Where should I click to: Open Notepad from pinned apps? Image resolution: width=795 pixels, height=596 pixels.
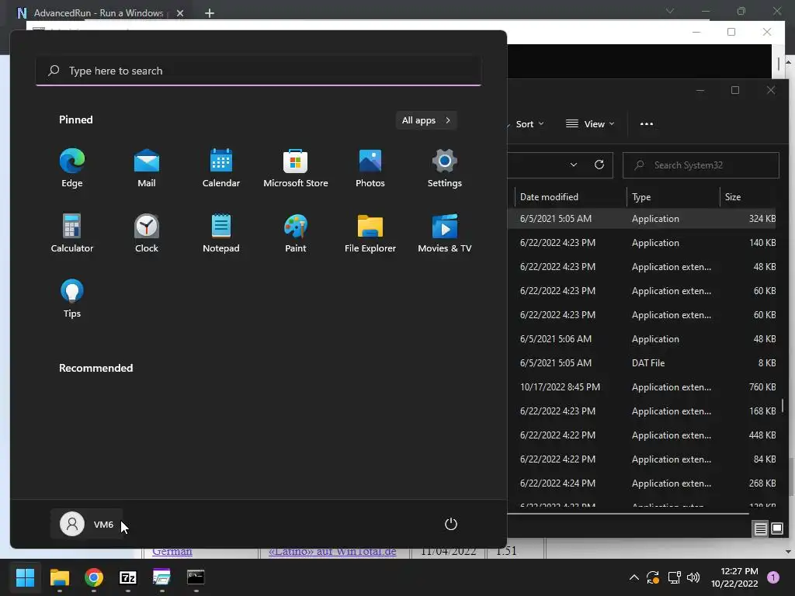point(221,234)
